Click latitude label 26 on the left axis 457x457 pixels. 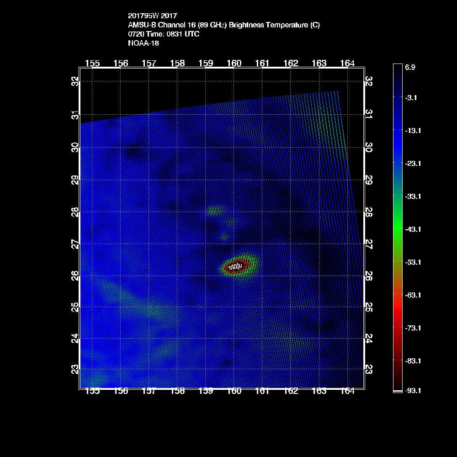(75, 276)
